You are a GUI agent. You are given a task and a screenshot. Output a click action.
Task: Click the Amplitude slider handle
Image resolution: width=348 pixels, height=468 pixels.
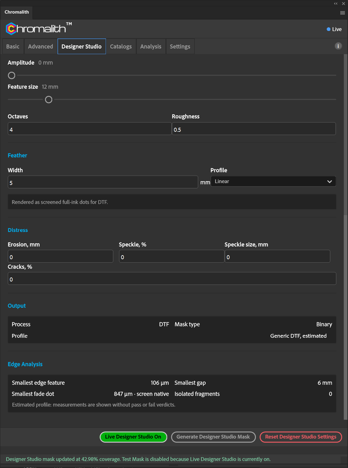[11, 75]
